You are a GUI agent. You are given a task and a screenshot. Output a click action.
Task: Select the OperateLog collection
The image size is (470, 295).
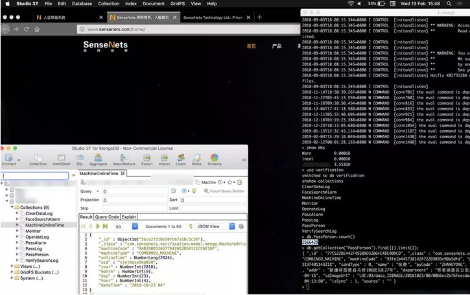[37, 237]
